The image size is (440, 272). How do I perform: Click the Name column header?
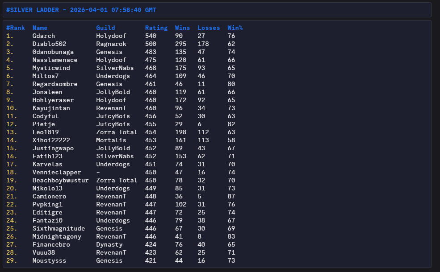point(40,28)
